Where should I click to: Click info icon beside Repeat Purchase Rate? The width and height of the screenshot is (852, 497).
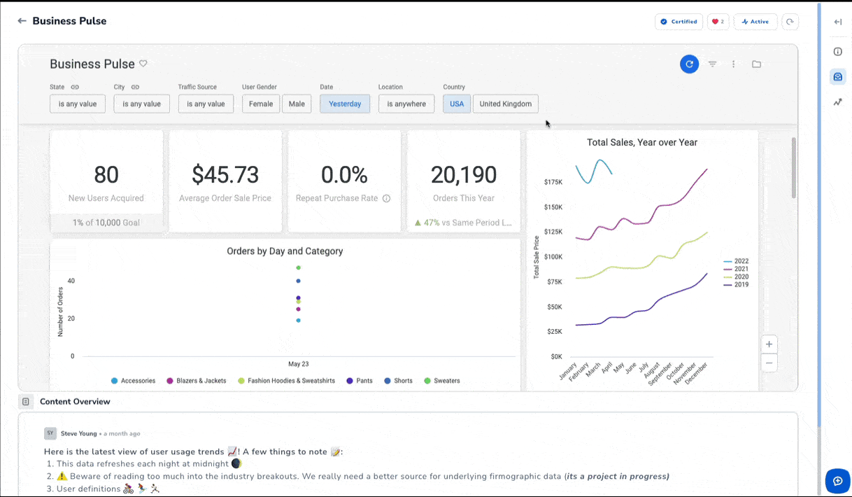coord(386,198)
